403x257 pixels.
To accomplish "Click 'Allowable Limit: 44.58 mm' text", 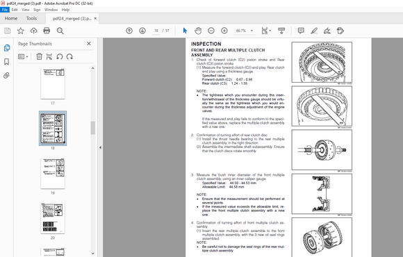I will (223, 187).
